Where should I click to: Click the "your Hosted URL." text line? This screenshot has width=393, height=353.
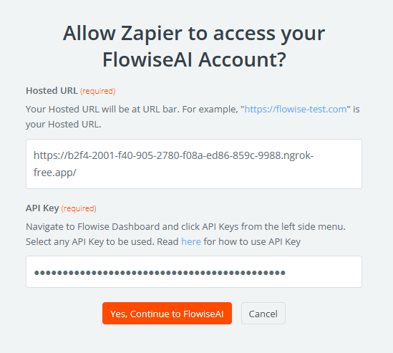[64, 125]
